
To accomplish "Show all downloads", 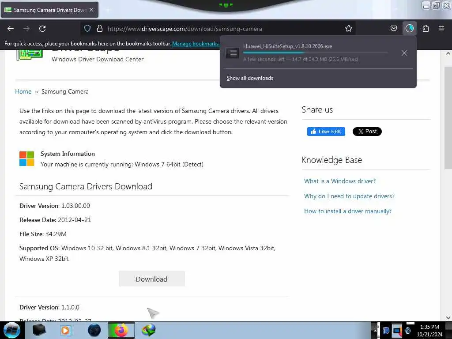I will point(250,78).
